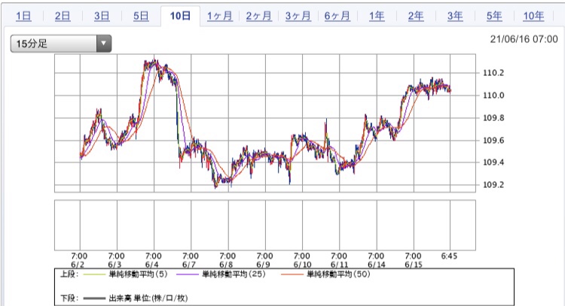Switch to the 3年 chart tab

tap(455, 17)
